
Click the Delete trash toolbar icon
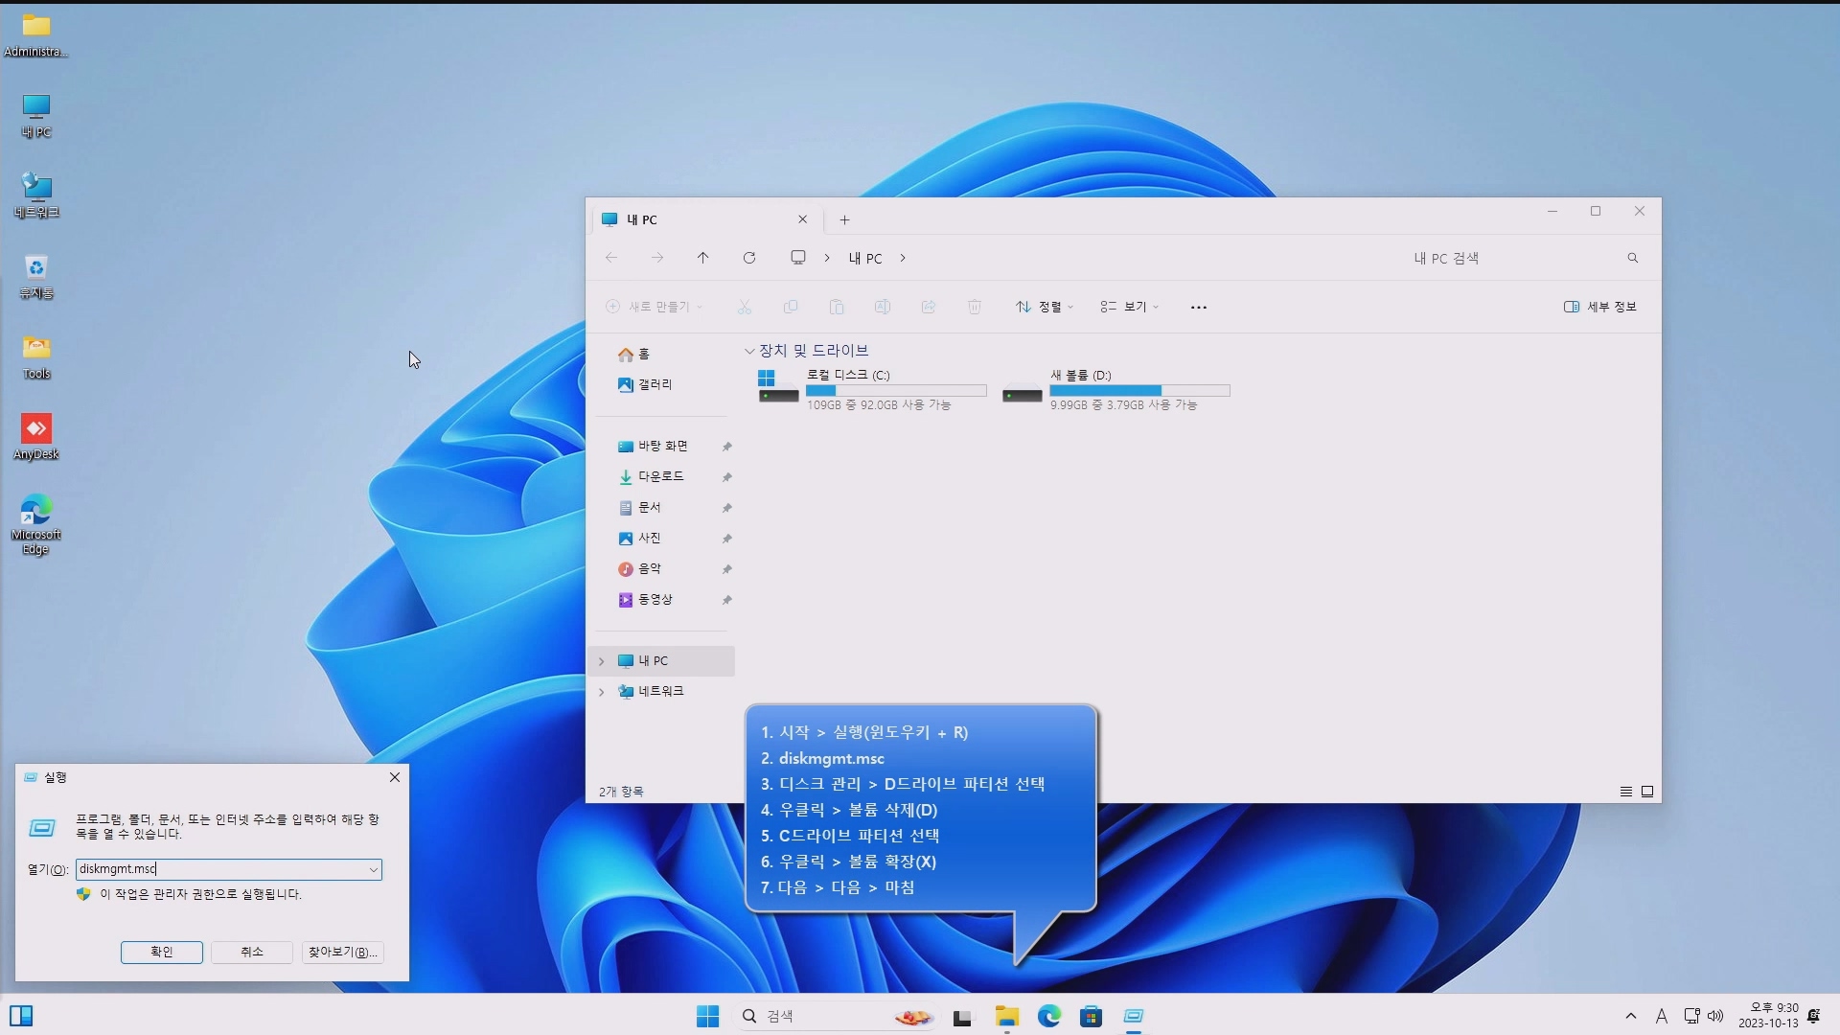pos(975,307)
